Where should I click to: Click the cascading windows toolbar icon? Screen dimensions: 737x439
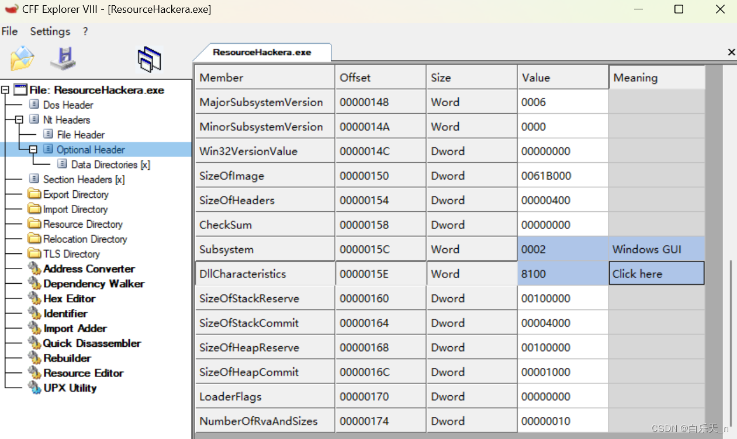pos(149,60)
